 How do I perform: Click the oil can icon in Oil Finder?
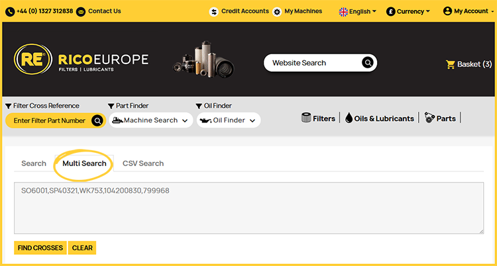pyautogui.click(x=205, y=120)
